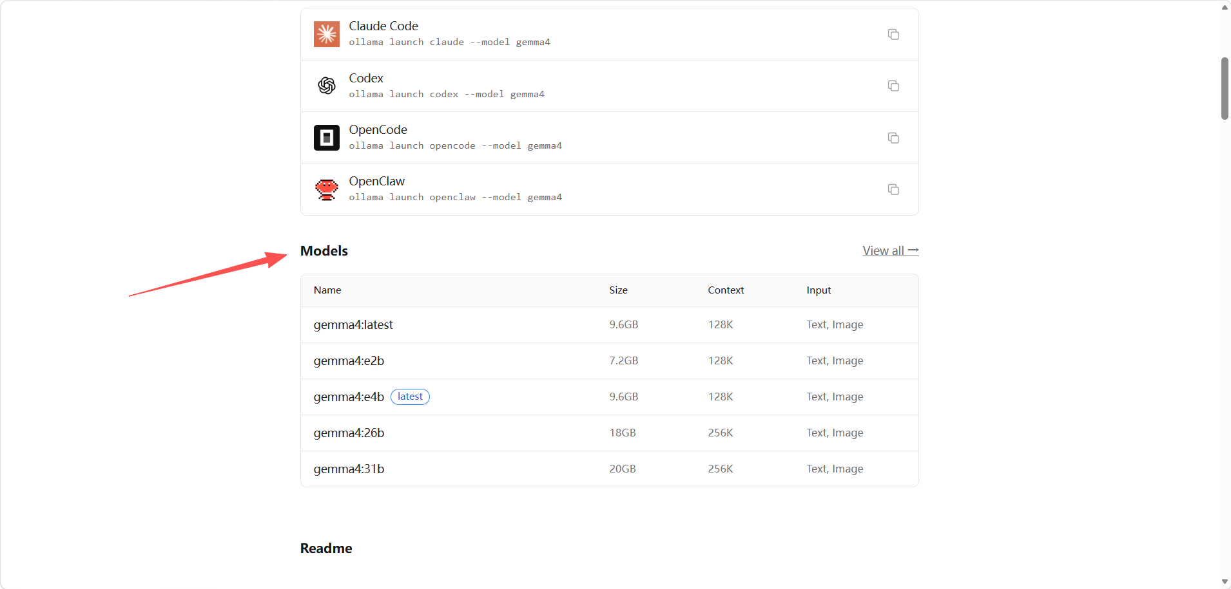Click the Codex title

[366, 78]
